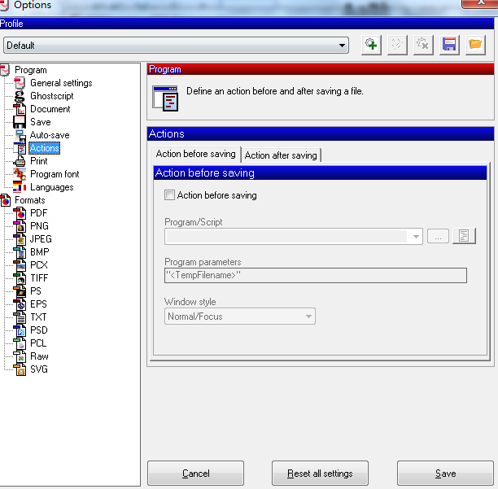Image resolution: width=498 pixels, height=489 pixels.
Task: Click the Save button at bottom right
Action: click(445, 474)
